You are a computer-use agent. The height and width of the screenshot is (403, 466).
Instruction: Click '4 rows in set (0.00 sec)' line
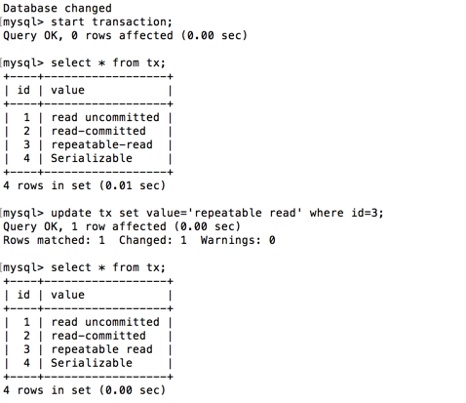tap(85, 390)
